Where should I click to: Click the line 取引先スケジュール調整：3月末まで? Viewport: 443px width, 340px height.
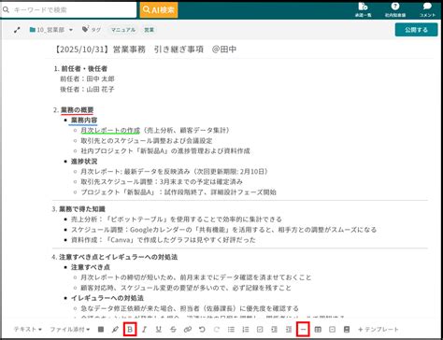pyautogui.click(x=162, y=182)
